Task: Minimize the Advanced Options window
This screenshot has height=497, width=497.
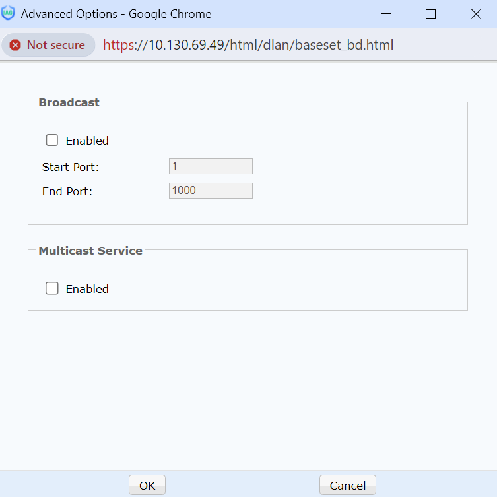Action: pyautogui.click(x=385, y=14)
